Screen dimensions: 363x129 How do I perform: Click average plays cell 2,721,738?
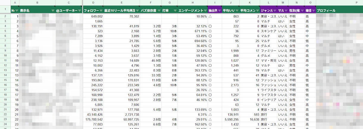[x=122, y=115]
